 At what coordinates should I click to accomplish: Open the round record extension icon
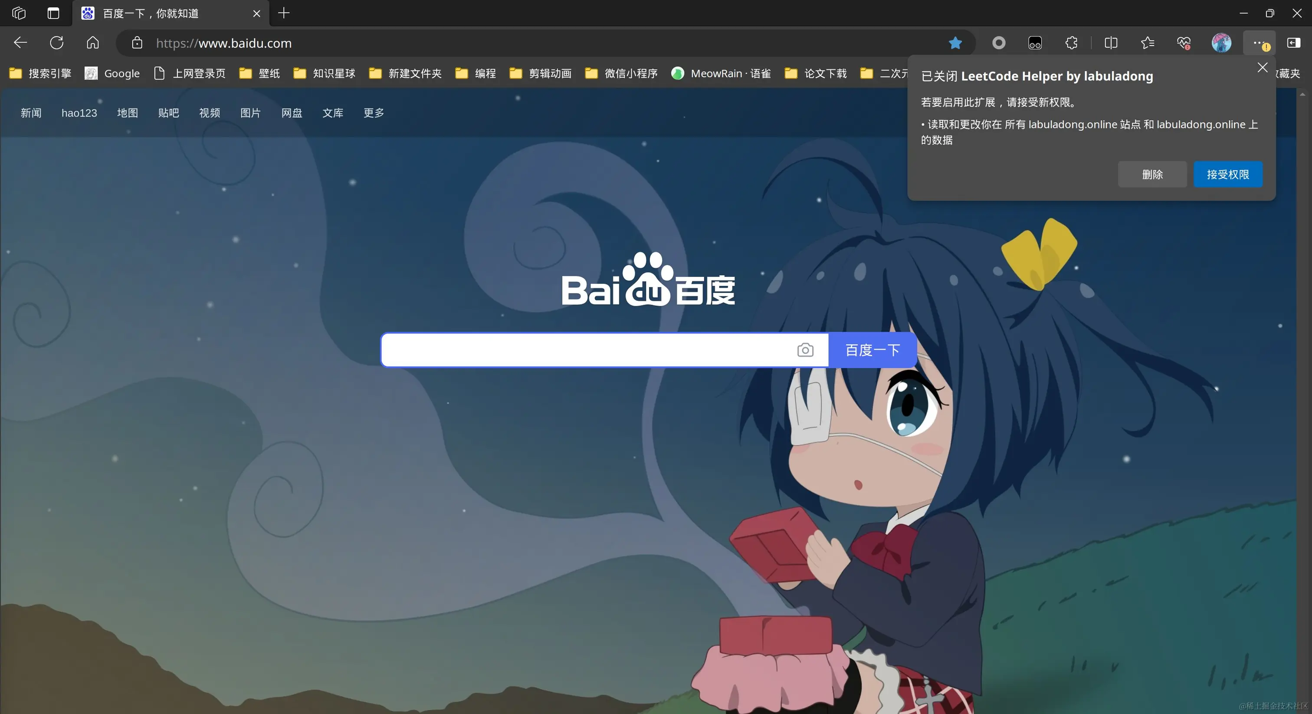pos(999,43)
